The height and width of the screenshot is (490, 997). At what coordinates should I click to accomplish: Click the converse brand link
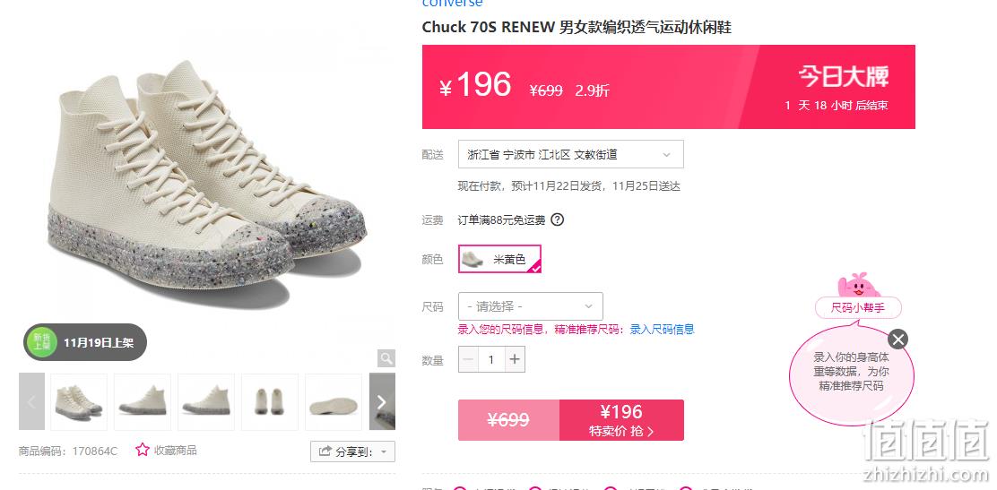click(x=452, y=4)
